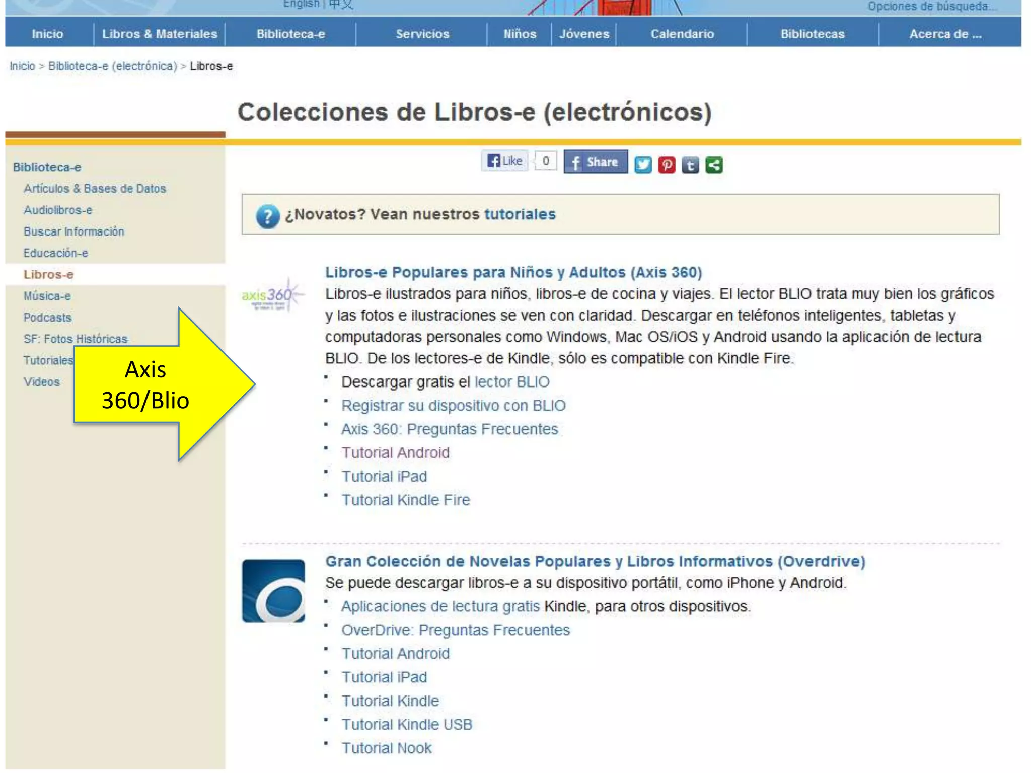The width and height of the screenshot is (1031, 773).
Task: Select Música-e in the sidebar
Action: (47, 296)
